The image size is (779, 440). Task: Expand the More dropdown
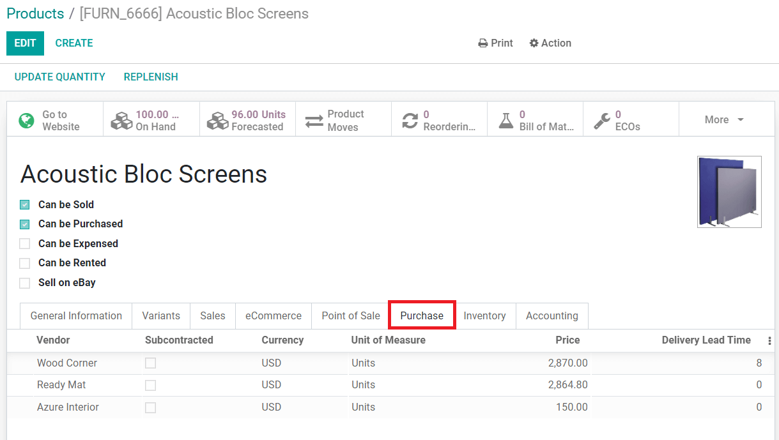[725, 120]
